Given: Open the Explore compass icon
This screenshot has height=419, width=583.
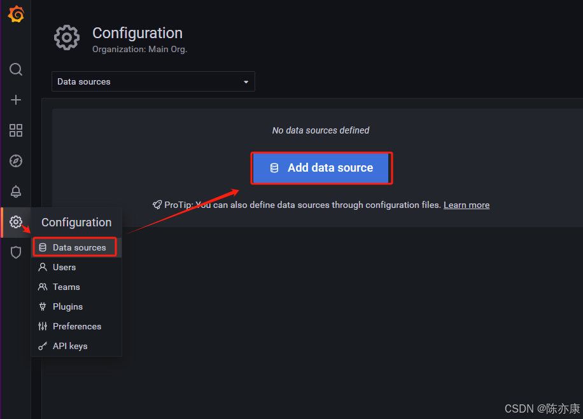Looking at the screenshot, I should click(x=16, y=161).
